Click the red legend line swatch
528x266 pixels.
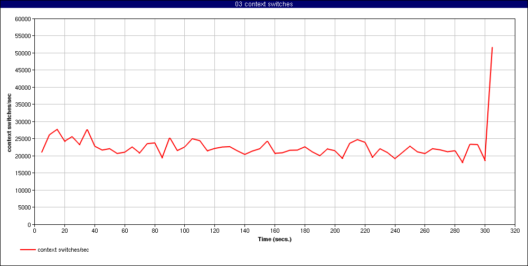click(x=28, y=250)
